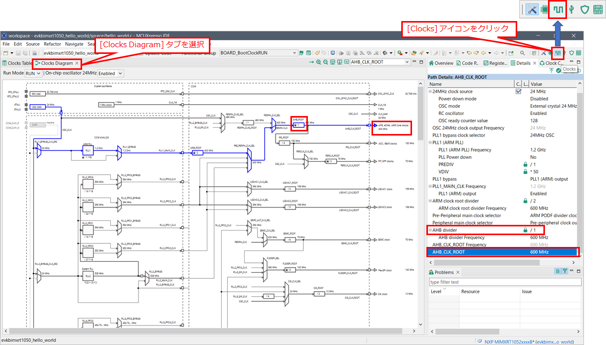Collapse the AHB divider tree node

[x=430, y=230]
